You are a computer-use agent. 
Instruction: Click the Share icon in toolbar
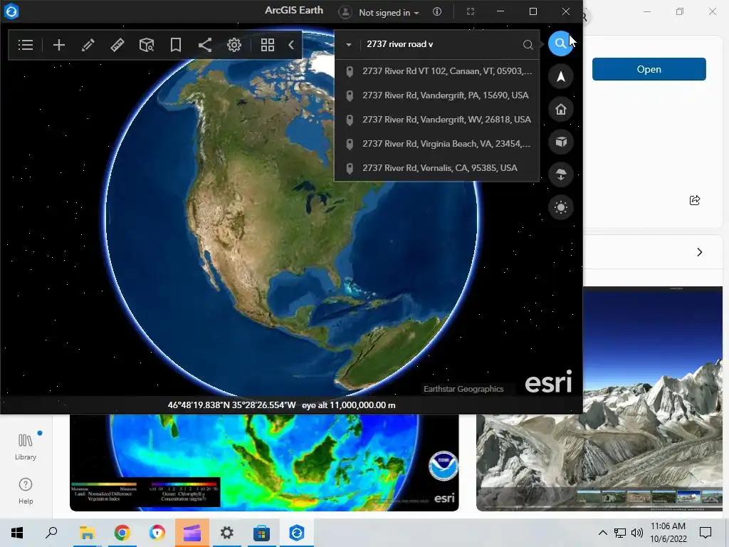coord(205,45)
